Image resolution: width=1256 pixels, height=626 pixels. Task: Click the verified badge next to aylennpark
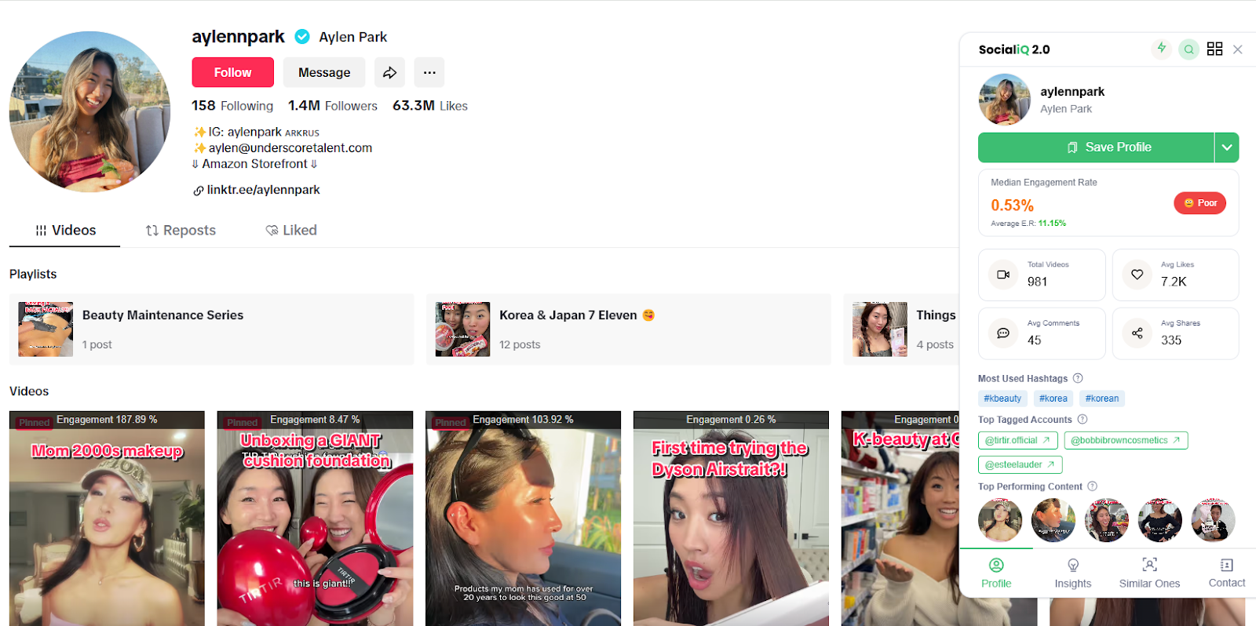coord(302,36)
